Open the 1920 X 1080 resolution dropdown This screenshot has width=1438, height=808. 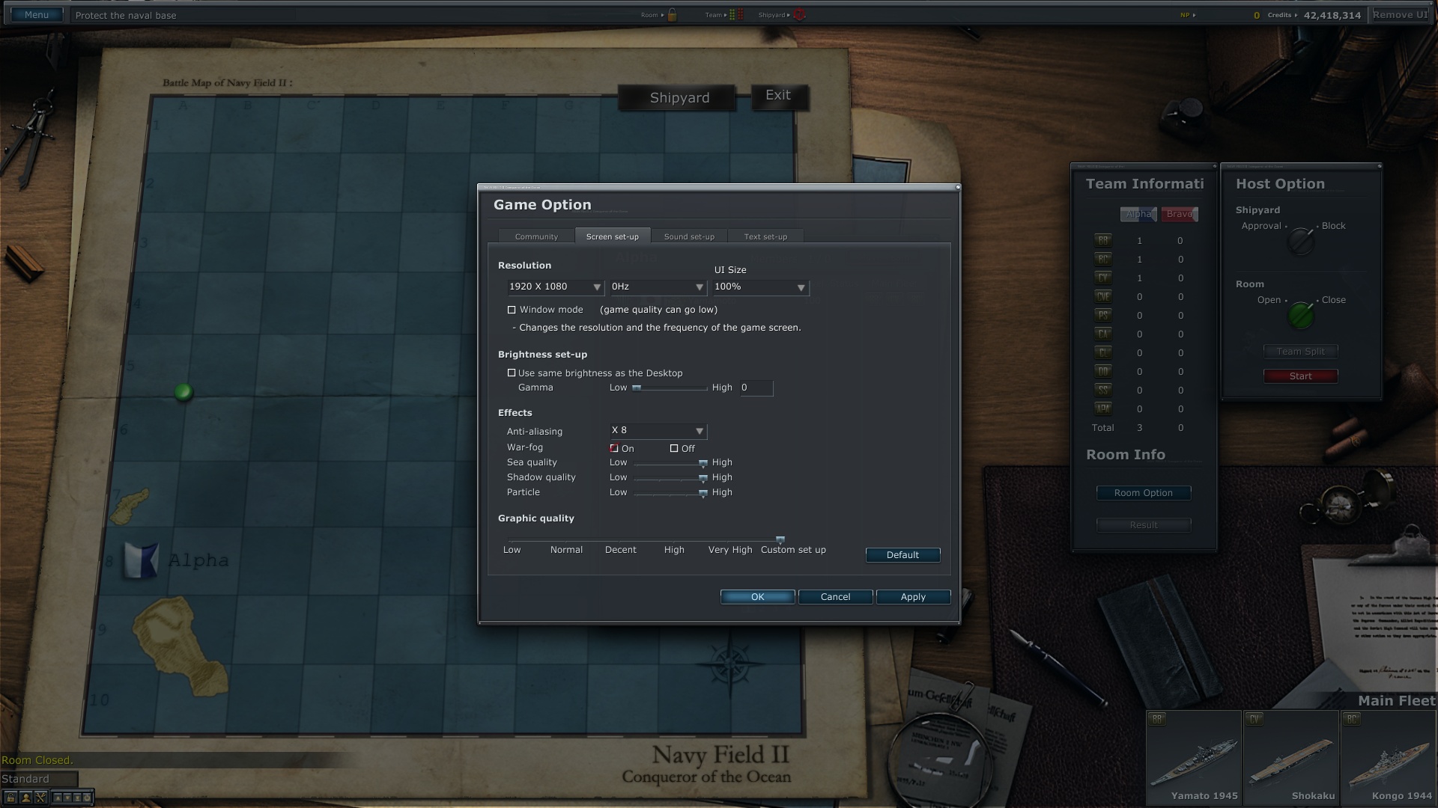(555, 287)
